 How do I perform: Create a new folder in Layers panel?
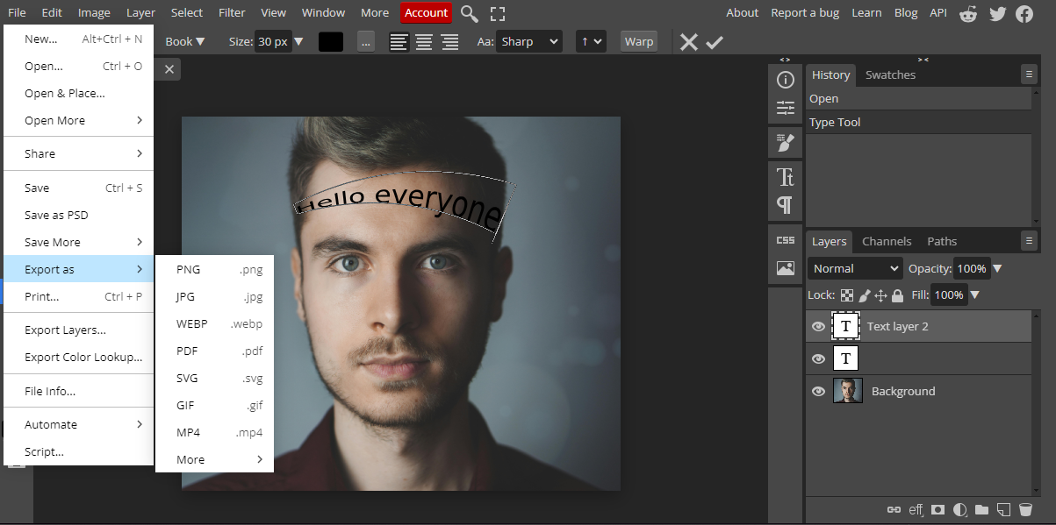pyautogui.click(x=981, y=509)
